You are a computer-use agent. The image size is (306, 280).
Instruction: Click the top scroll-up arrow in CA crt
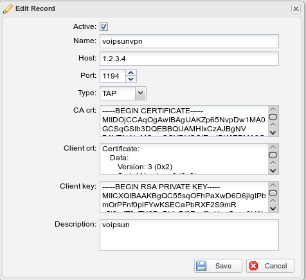273,109
